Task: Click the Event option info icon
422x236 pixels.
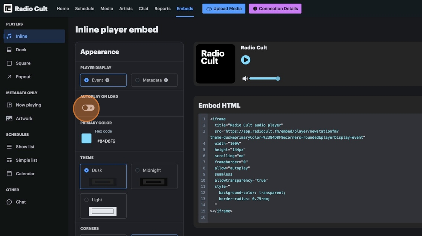Action: coord(107,80)
